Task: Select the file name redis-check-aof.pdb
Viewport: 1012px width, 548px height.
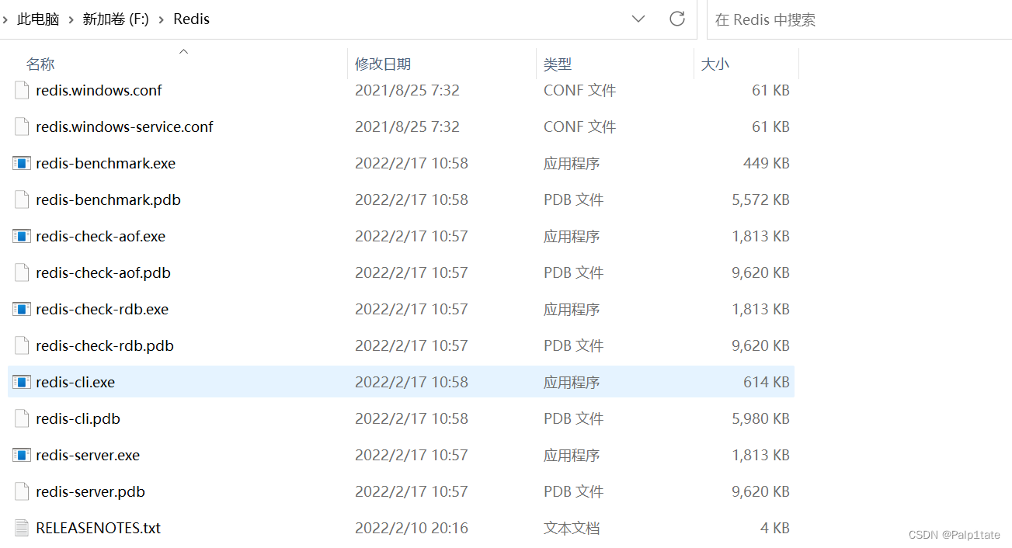Action: [x=103, y=272]
